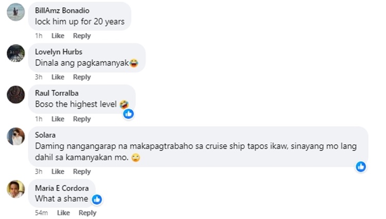Open Lovelyn Hurbs' avatar
This screenshot has height=219, width=386.
click(15, 53)
